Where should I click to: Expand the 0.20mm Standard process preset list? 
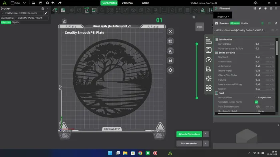point(240,30)
